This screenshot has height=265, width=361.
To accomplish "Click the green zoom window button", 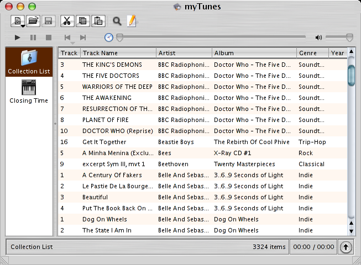I will coord(32,7).
